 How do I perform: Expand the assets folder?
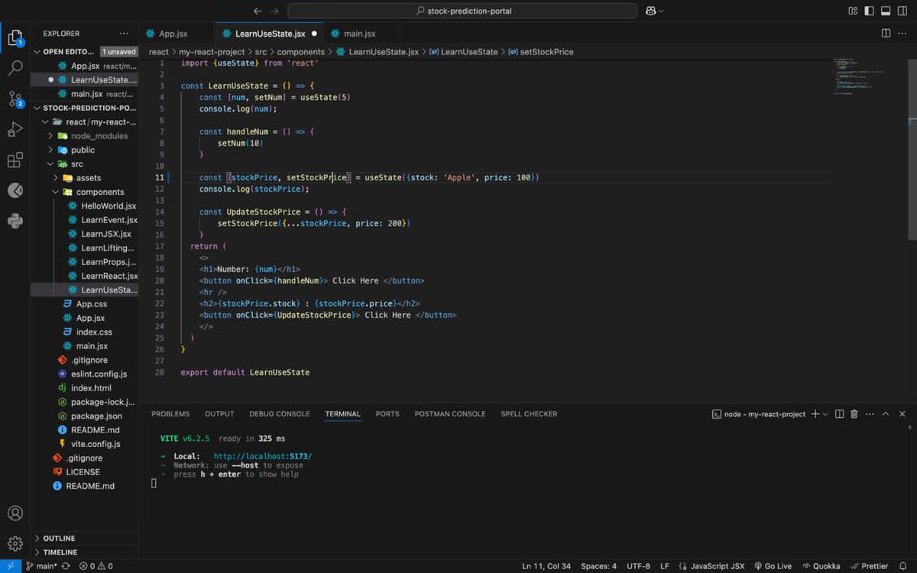coord(56,178)
